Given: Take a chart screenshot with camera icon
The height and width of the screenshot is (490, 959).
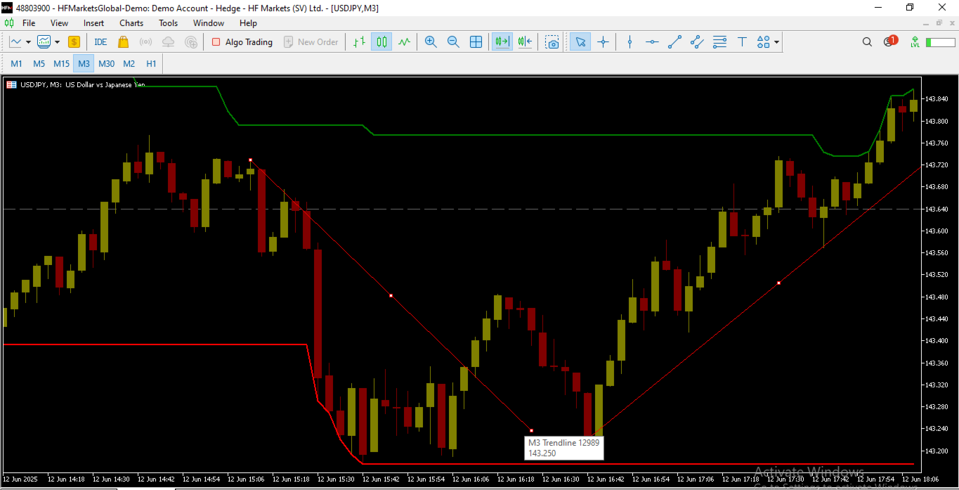Looking at the screenshot, I should (552, 41).
